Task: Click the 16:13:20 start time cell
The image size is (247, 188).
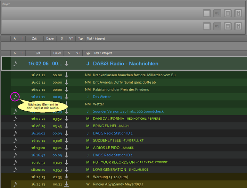Action: coord(38,148)
